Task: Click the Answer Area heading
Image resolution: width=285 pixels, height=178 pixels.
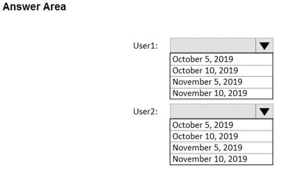Action: pyautogui.click(x=34, y=7)
